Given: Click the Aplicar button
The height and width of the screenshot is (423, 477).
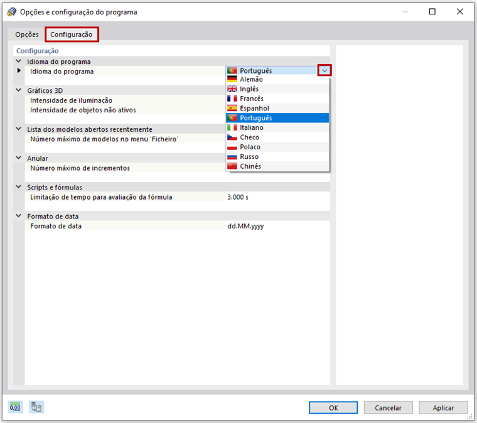Looking at the screenshot, I should coord(443,407).
